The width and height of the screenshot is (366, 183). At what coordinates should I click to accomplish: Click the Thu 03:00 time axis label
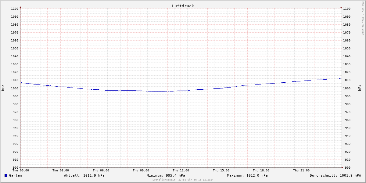click(61, 170)
